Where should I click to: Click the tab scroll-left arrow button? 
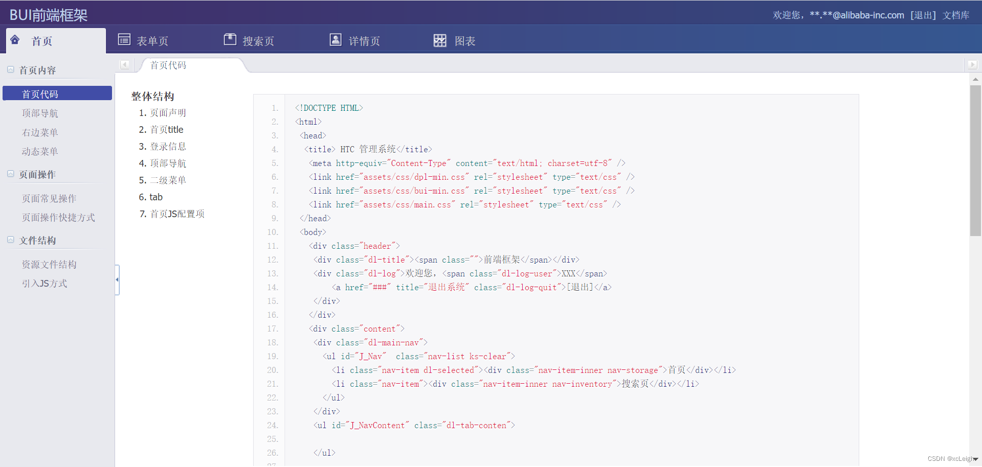[125, 64]
